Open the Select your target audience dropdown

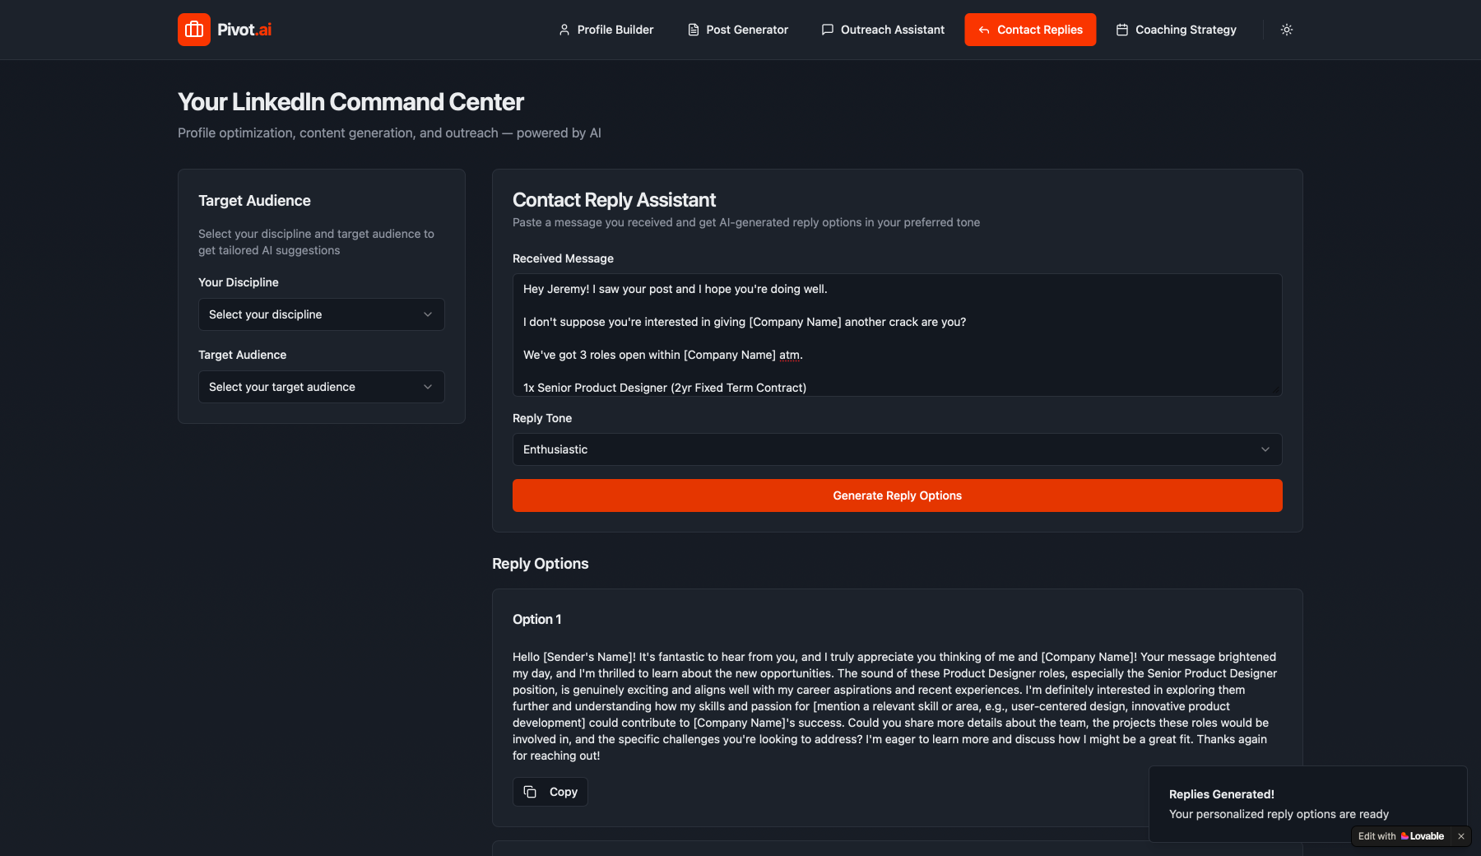(322, 387)
